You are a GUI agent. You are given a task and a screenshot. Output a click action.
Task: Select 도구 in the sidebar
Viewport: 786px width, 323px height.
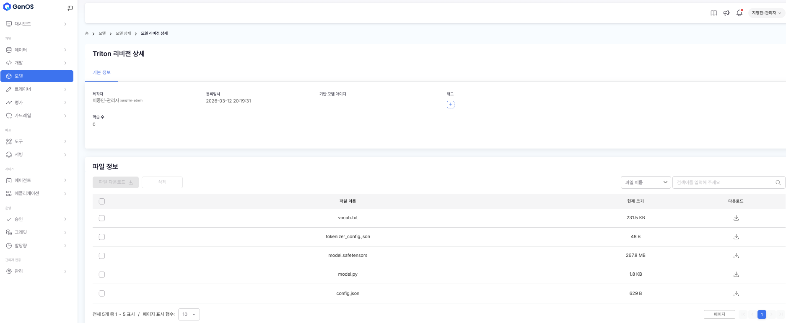click(x=37, y=142)
